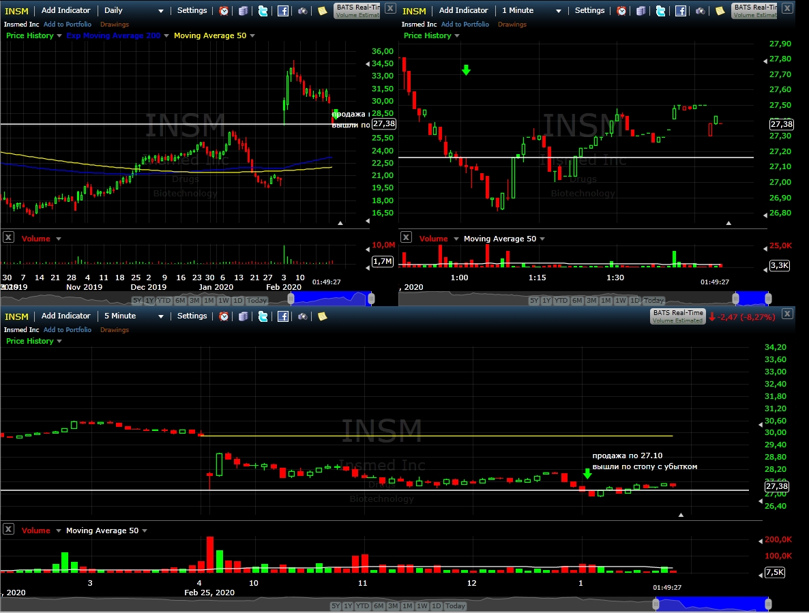The width and height of the screenshot is (809, 613).
Task: Click Add Indicator in 1 Minute chart
Action: 463,10
